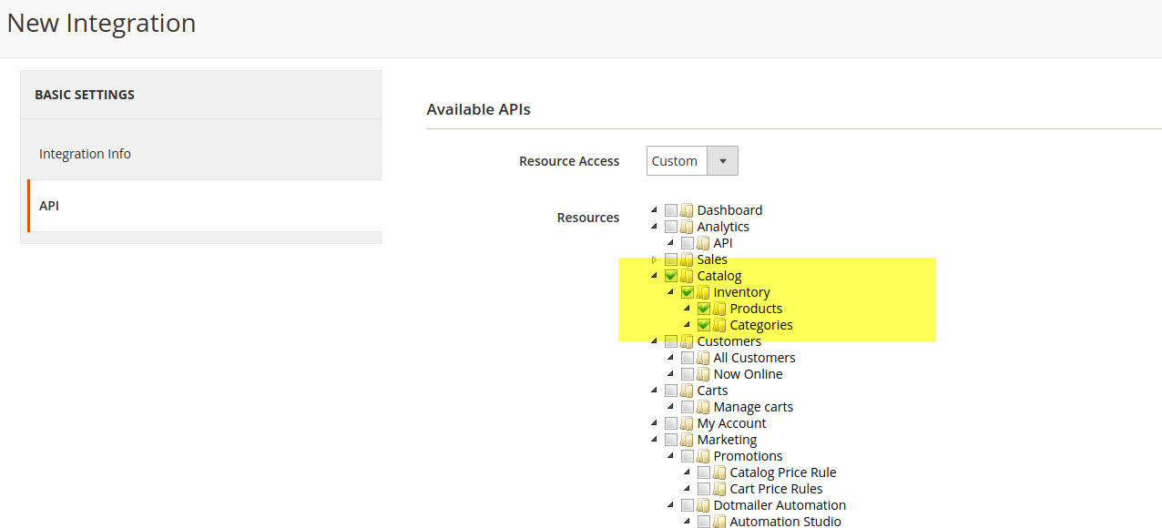Select the API tab
1162x528 pixels.
[x=49, y=205]
